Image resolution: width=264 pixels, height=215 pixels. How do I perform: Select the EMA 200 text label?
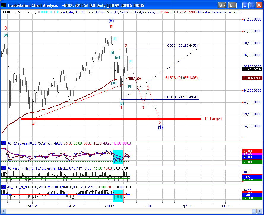135,79
